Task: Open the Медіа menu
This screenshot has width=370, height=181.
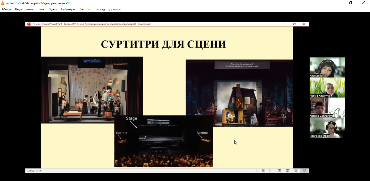Action: click(x=7, y=9)
